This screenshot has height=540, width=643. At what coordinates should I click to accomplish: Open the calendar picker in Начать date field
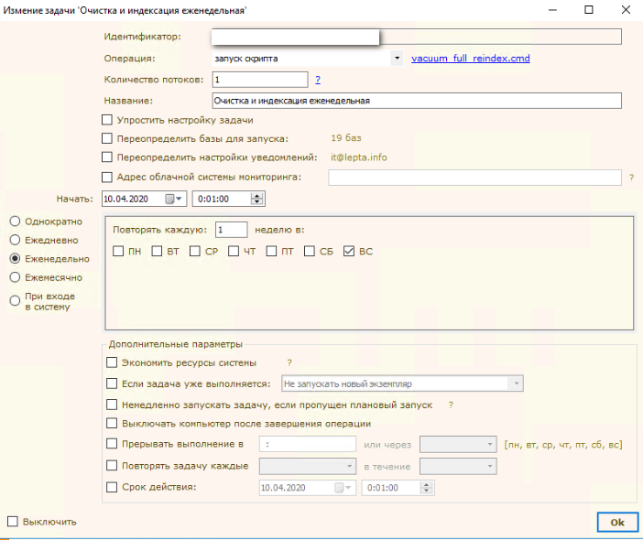[169, 200]
